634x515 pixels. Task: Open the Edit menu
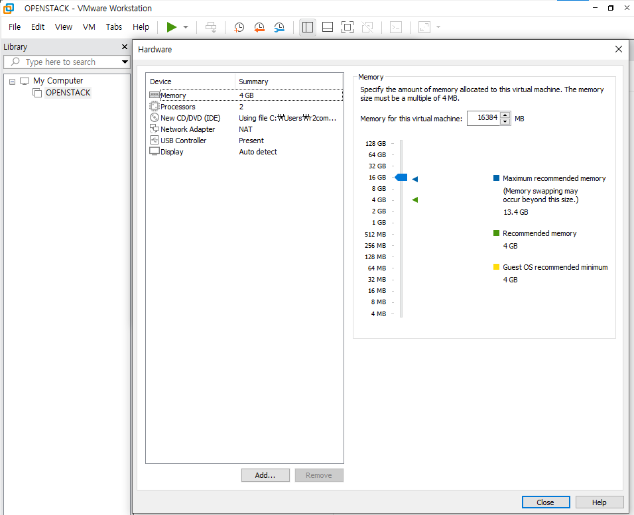point(38,27)
